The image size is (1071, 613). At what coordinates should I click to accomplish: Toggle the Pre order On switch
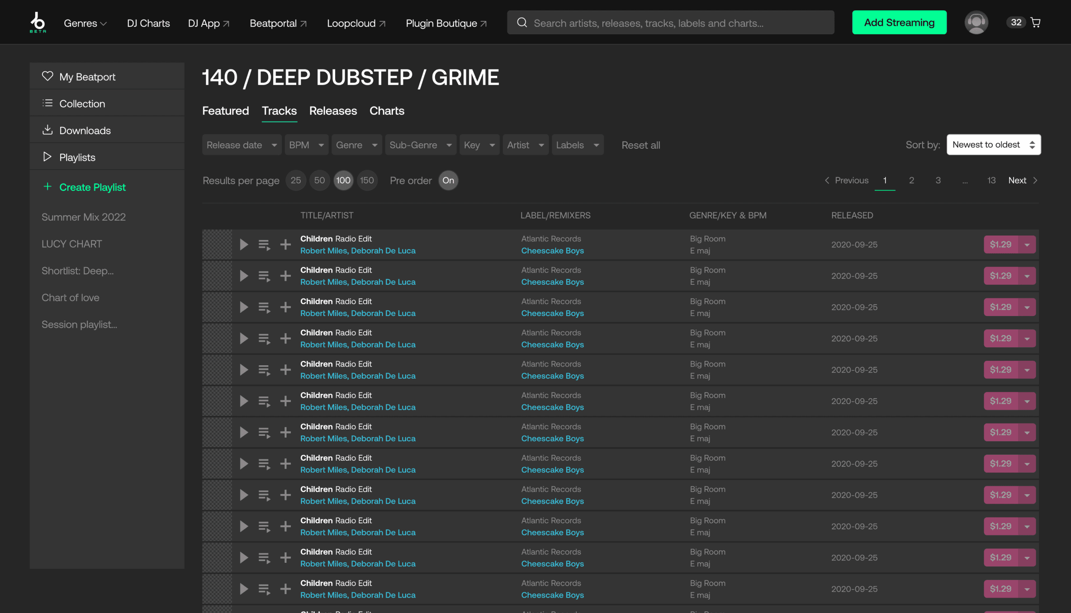[x=448, y=180]
